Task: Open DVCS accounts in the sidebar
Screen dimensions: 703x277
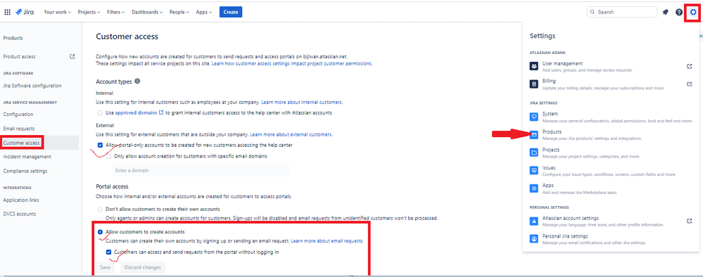Action: pyautogui.click(x=19, y=214)
